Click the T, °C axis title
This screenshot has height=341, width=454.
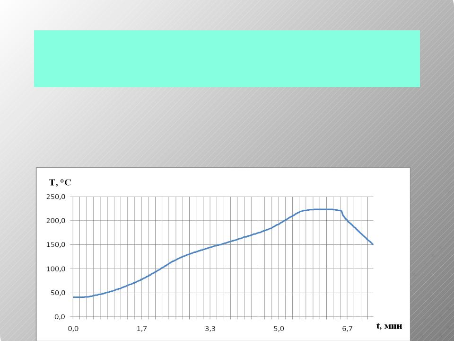[60, 182]
